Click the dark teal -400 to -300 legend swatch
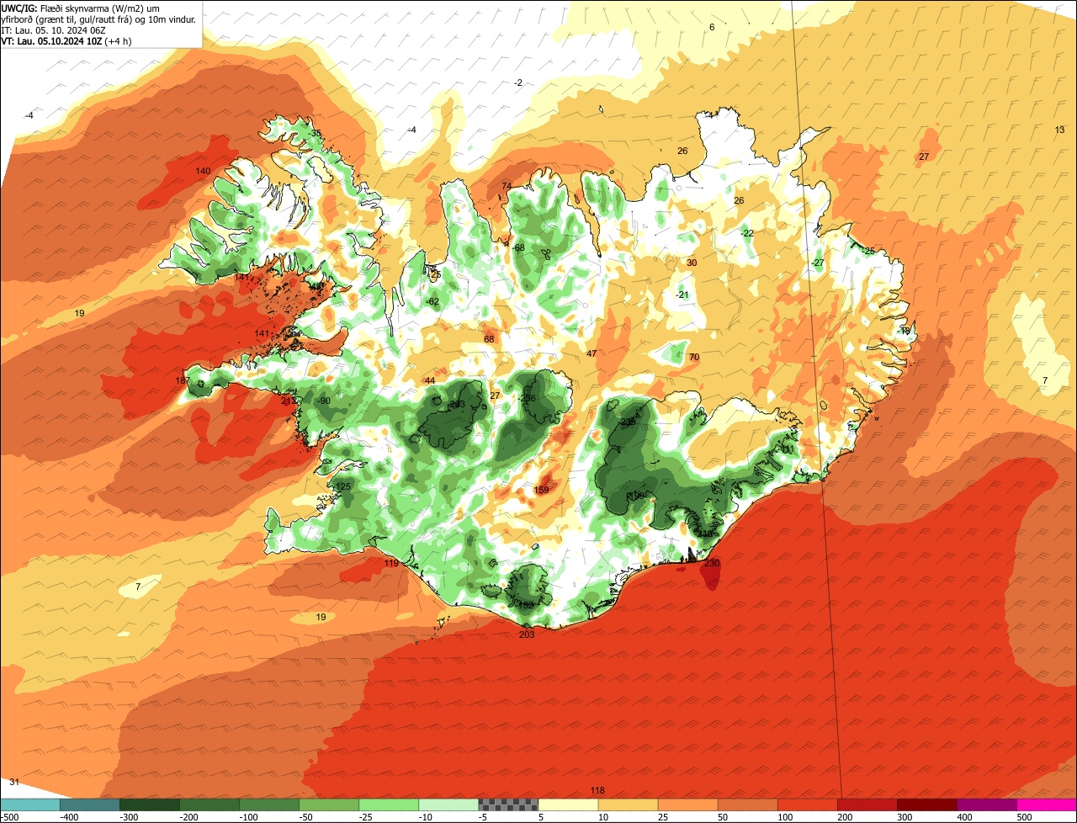Image resolution: width=1077 pixels, height=823 pixels. [x=89, y=804]
